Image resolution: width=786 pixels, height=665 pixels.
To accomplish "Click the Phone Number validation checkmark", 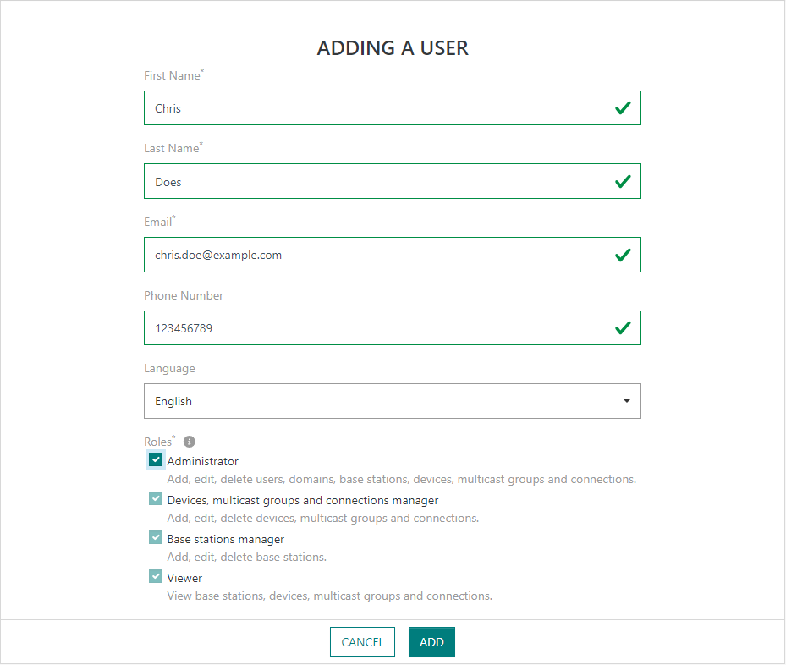I will [623, 328].
